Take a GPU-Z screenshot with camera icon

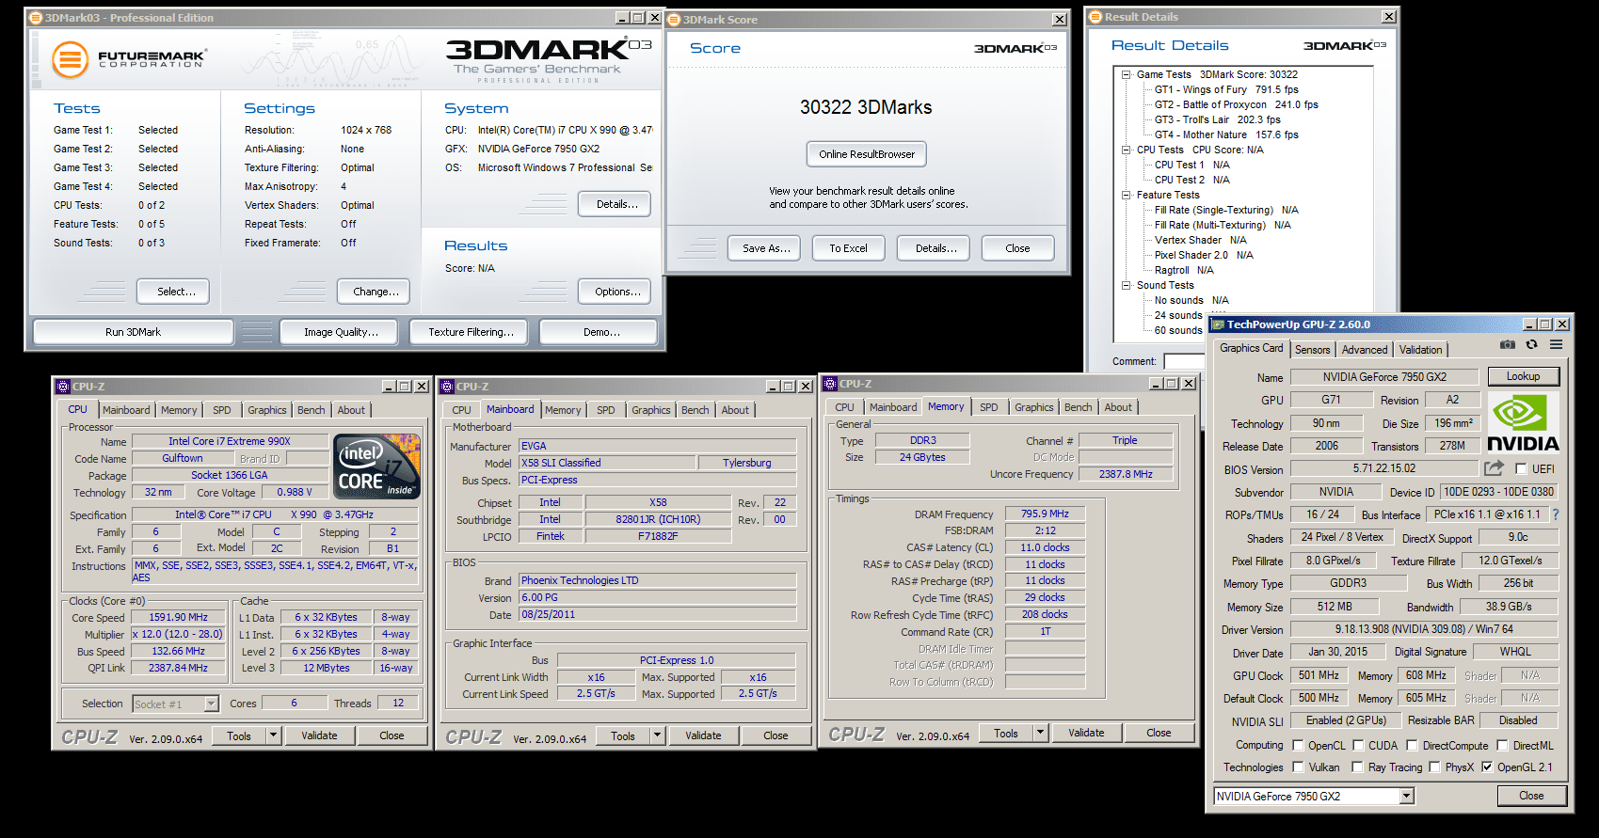(1508, 345)
